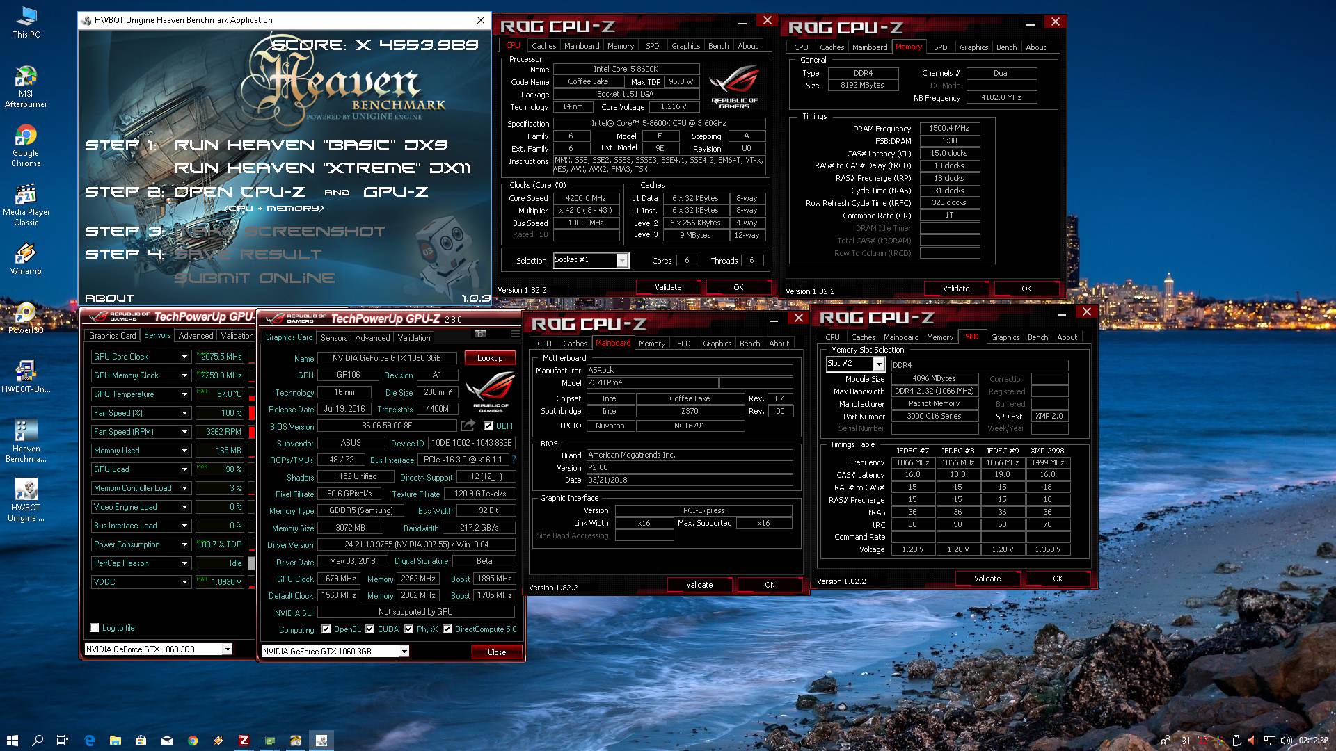Open Task View from the taskbar

pos(63,741)
